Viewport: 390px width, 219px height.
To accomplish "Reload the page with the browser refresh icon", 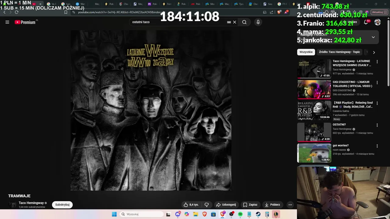I will tap(16, 12).
